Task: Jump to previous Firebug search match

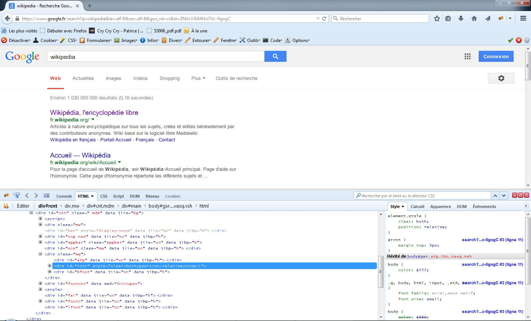Action: point(495,196)
